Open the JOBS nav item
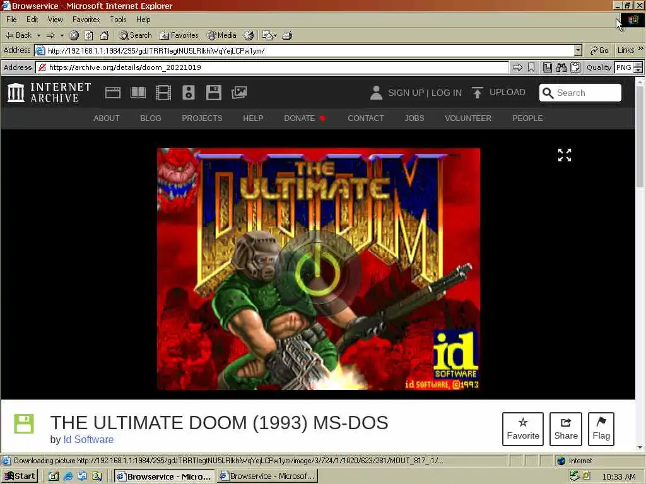Screen dimensions: 646x484 coord(414,118)
